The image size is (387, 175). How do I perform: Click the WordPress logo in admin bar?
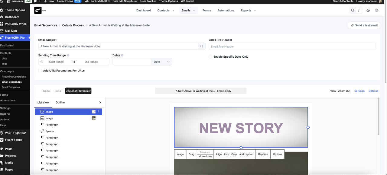(x=2, y=2)
